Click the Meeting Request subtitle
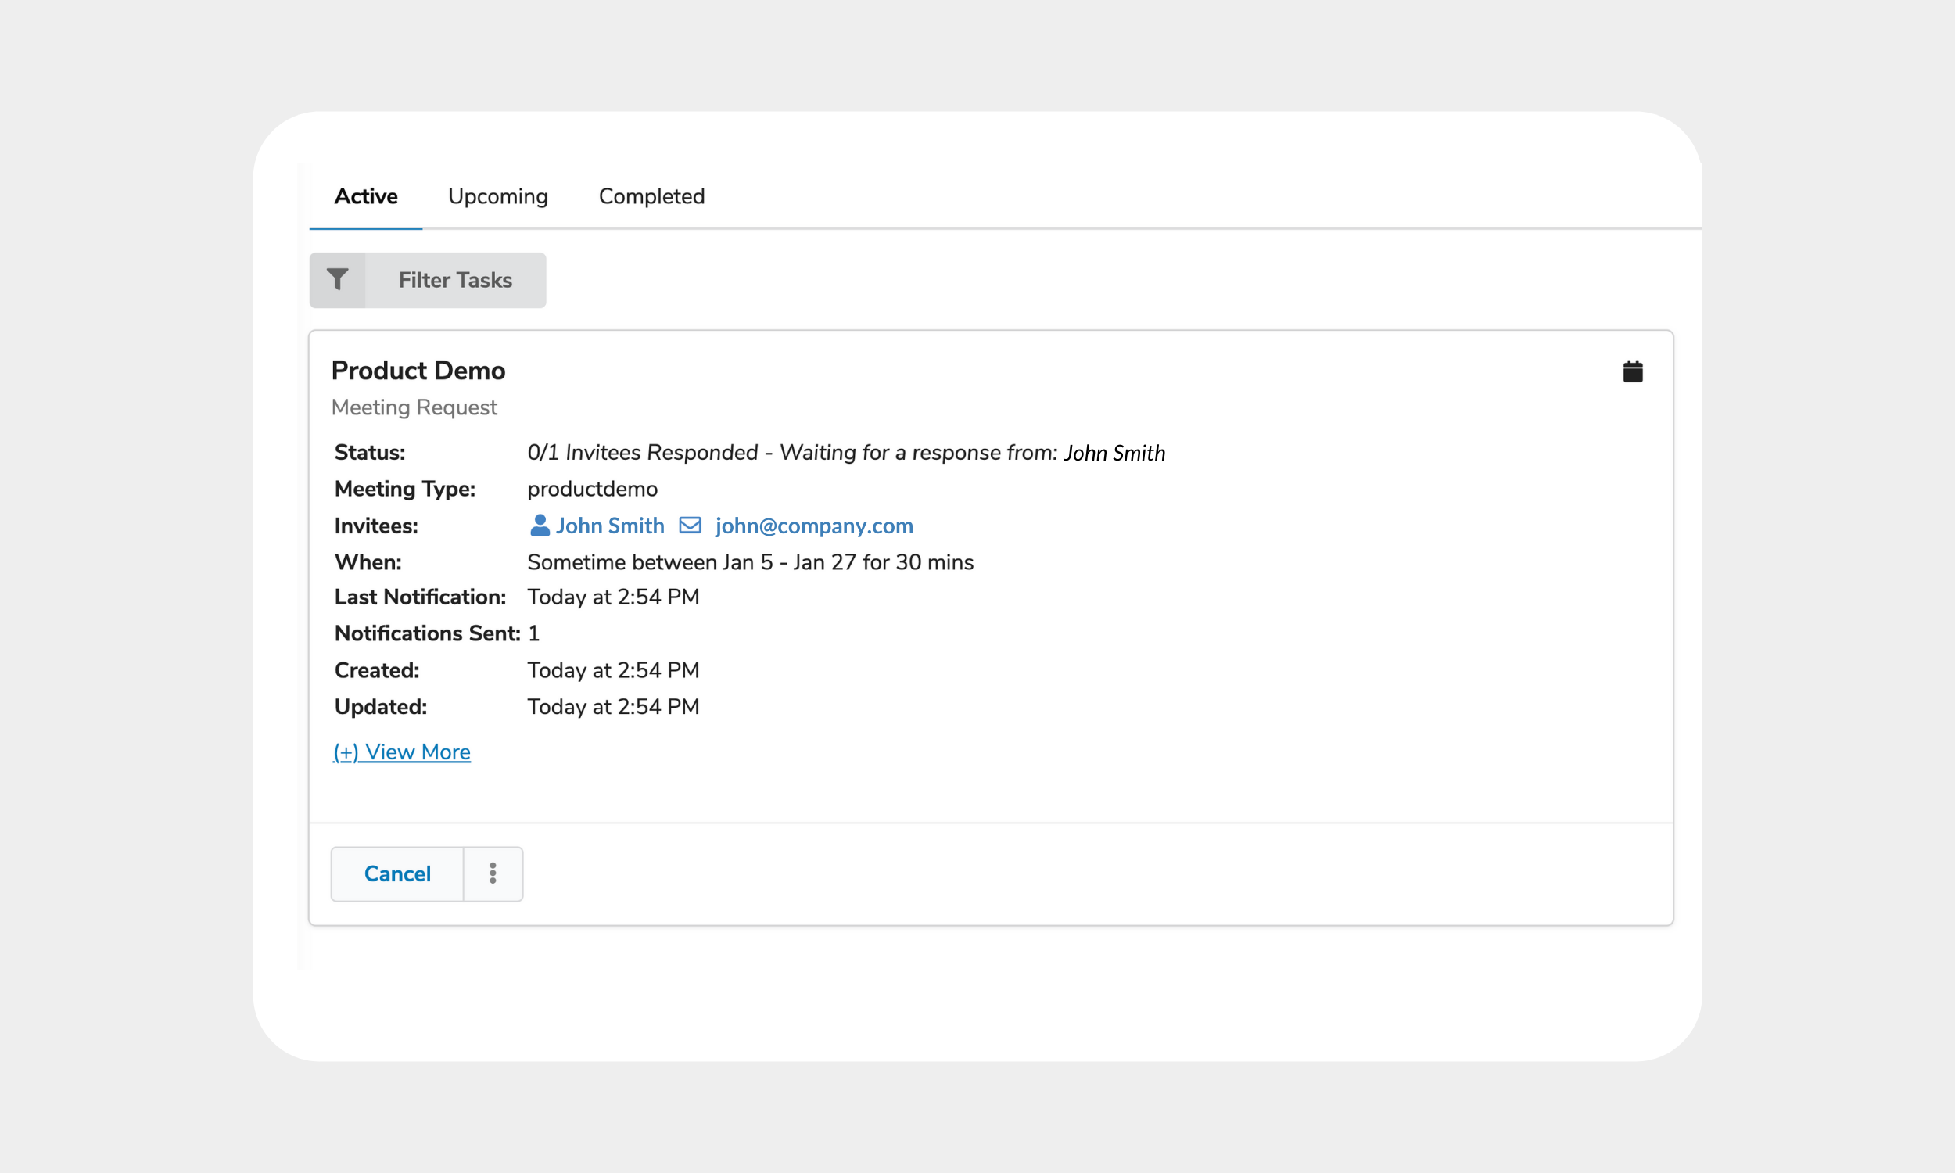1955x1173 pixels. click(x=414, y=407)
